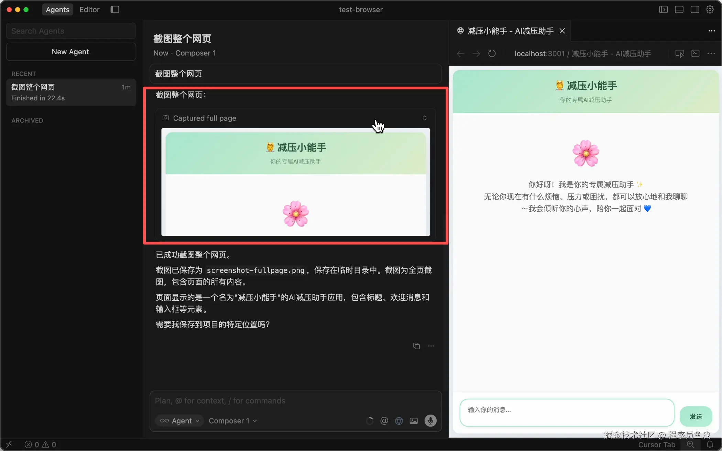Open notifications bell in status bar
The width and height of the screenshot is (722, 451).
point(710,444)
